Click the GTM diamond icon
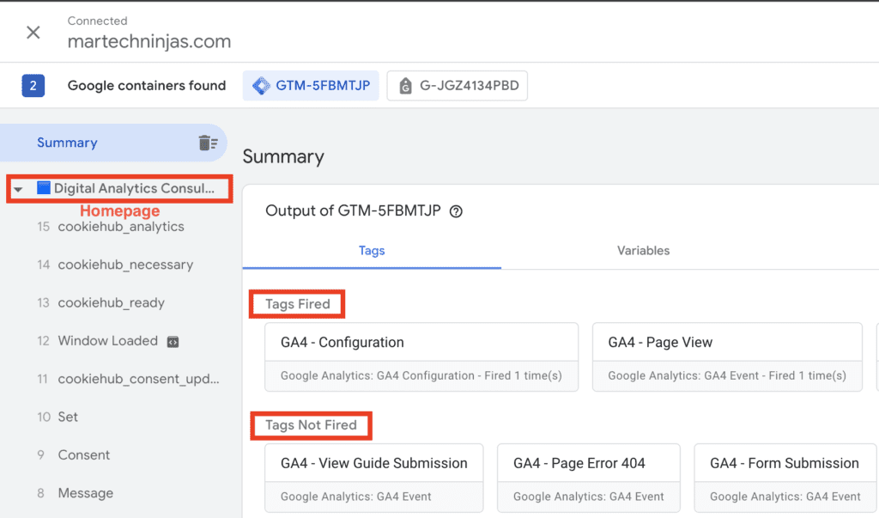This screenshot has width=879, height=518. [x=261, y=86]
